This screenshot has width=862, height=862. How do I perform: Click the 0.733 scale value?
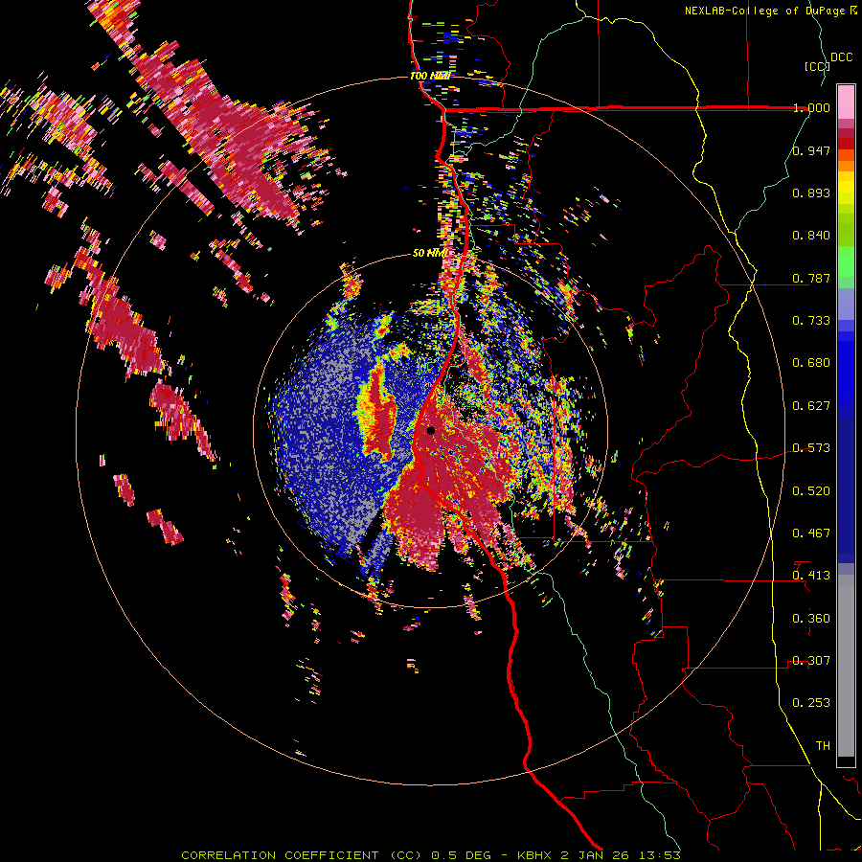click(x=811, y=321)
